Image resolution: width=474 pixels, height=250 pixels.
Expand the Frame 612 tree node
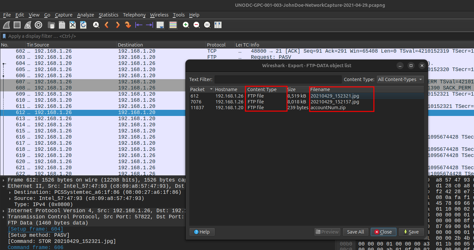point(4,180)
